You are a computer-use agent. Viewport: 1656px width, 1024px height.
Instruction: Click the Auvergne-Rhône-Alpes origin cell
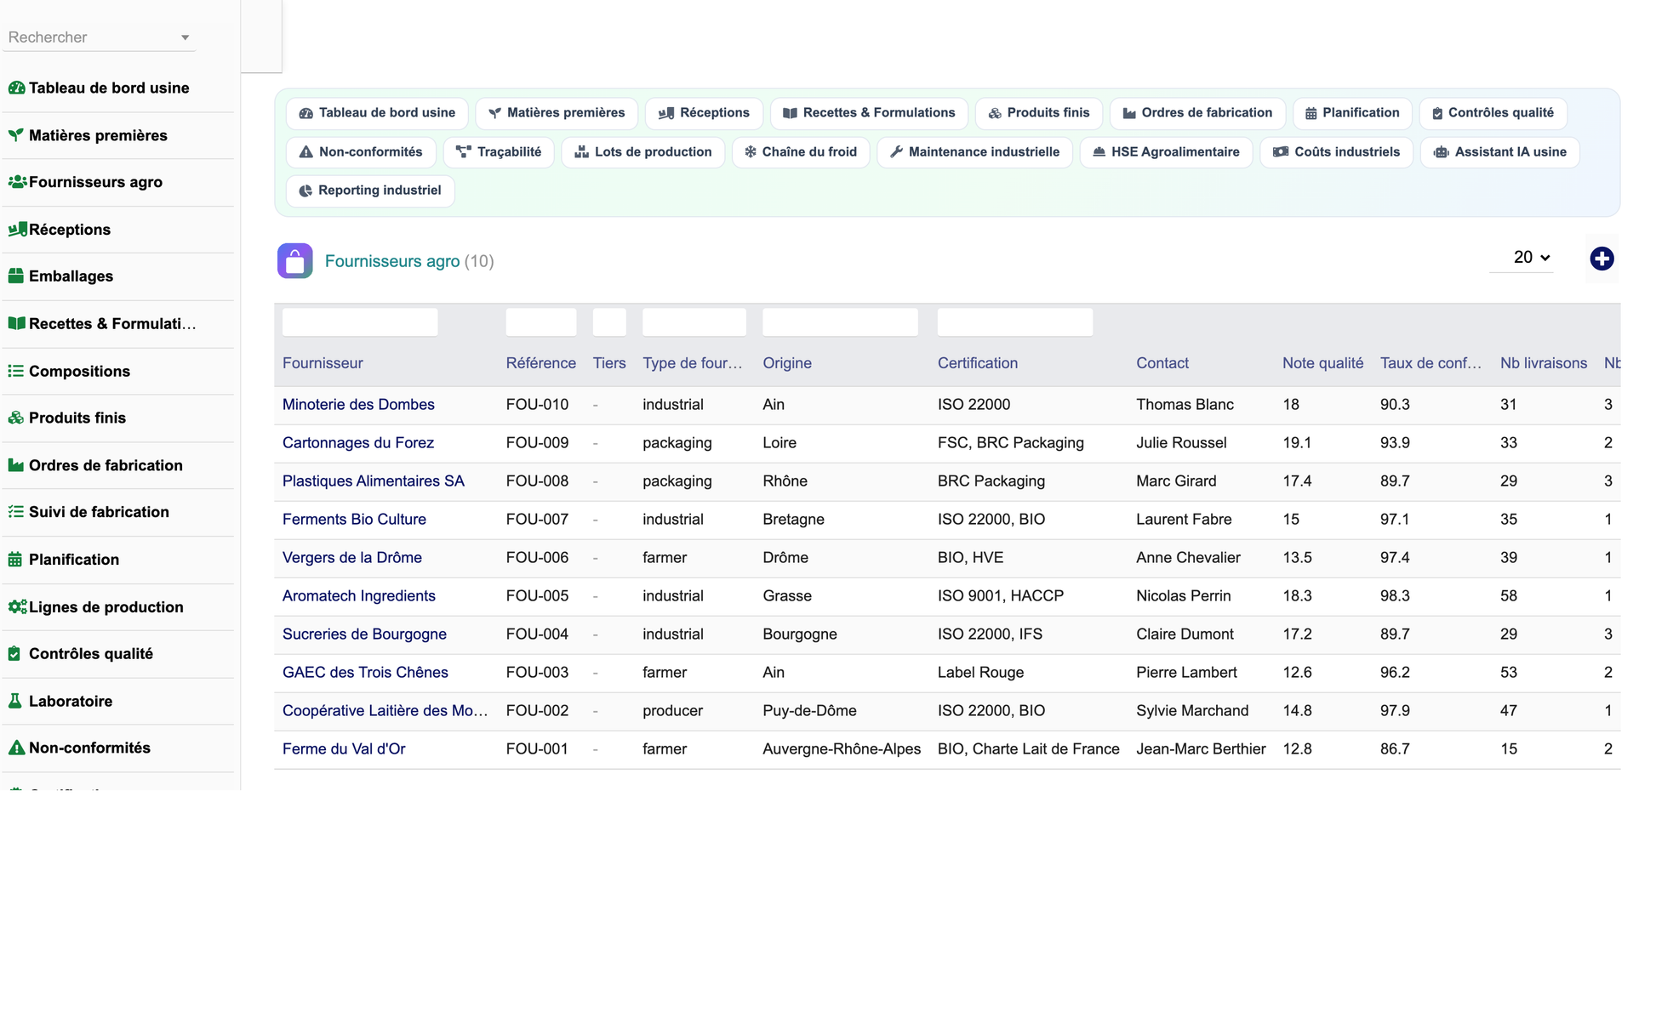(842, 749)
